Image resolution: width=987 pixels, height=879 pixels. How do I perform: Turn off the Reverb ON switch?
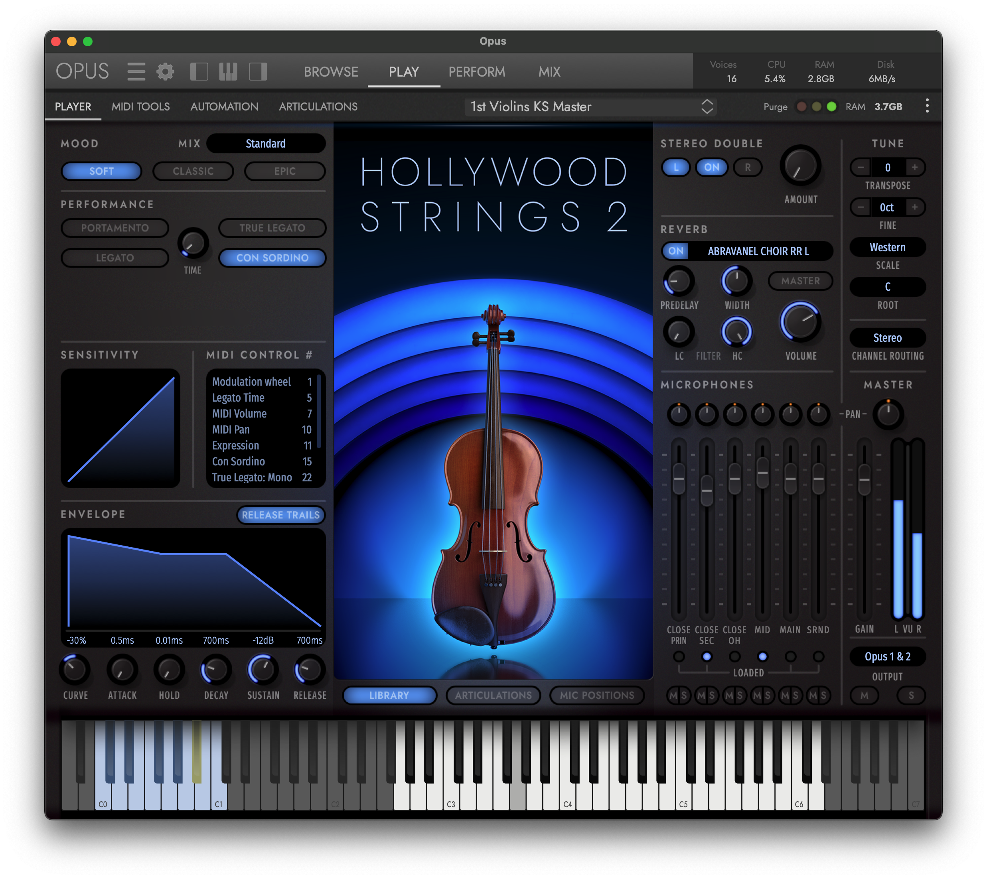(676, 251)
